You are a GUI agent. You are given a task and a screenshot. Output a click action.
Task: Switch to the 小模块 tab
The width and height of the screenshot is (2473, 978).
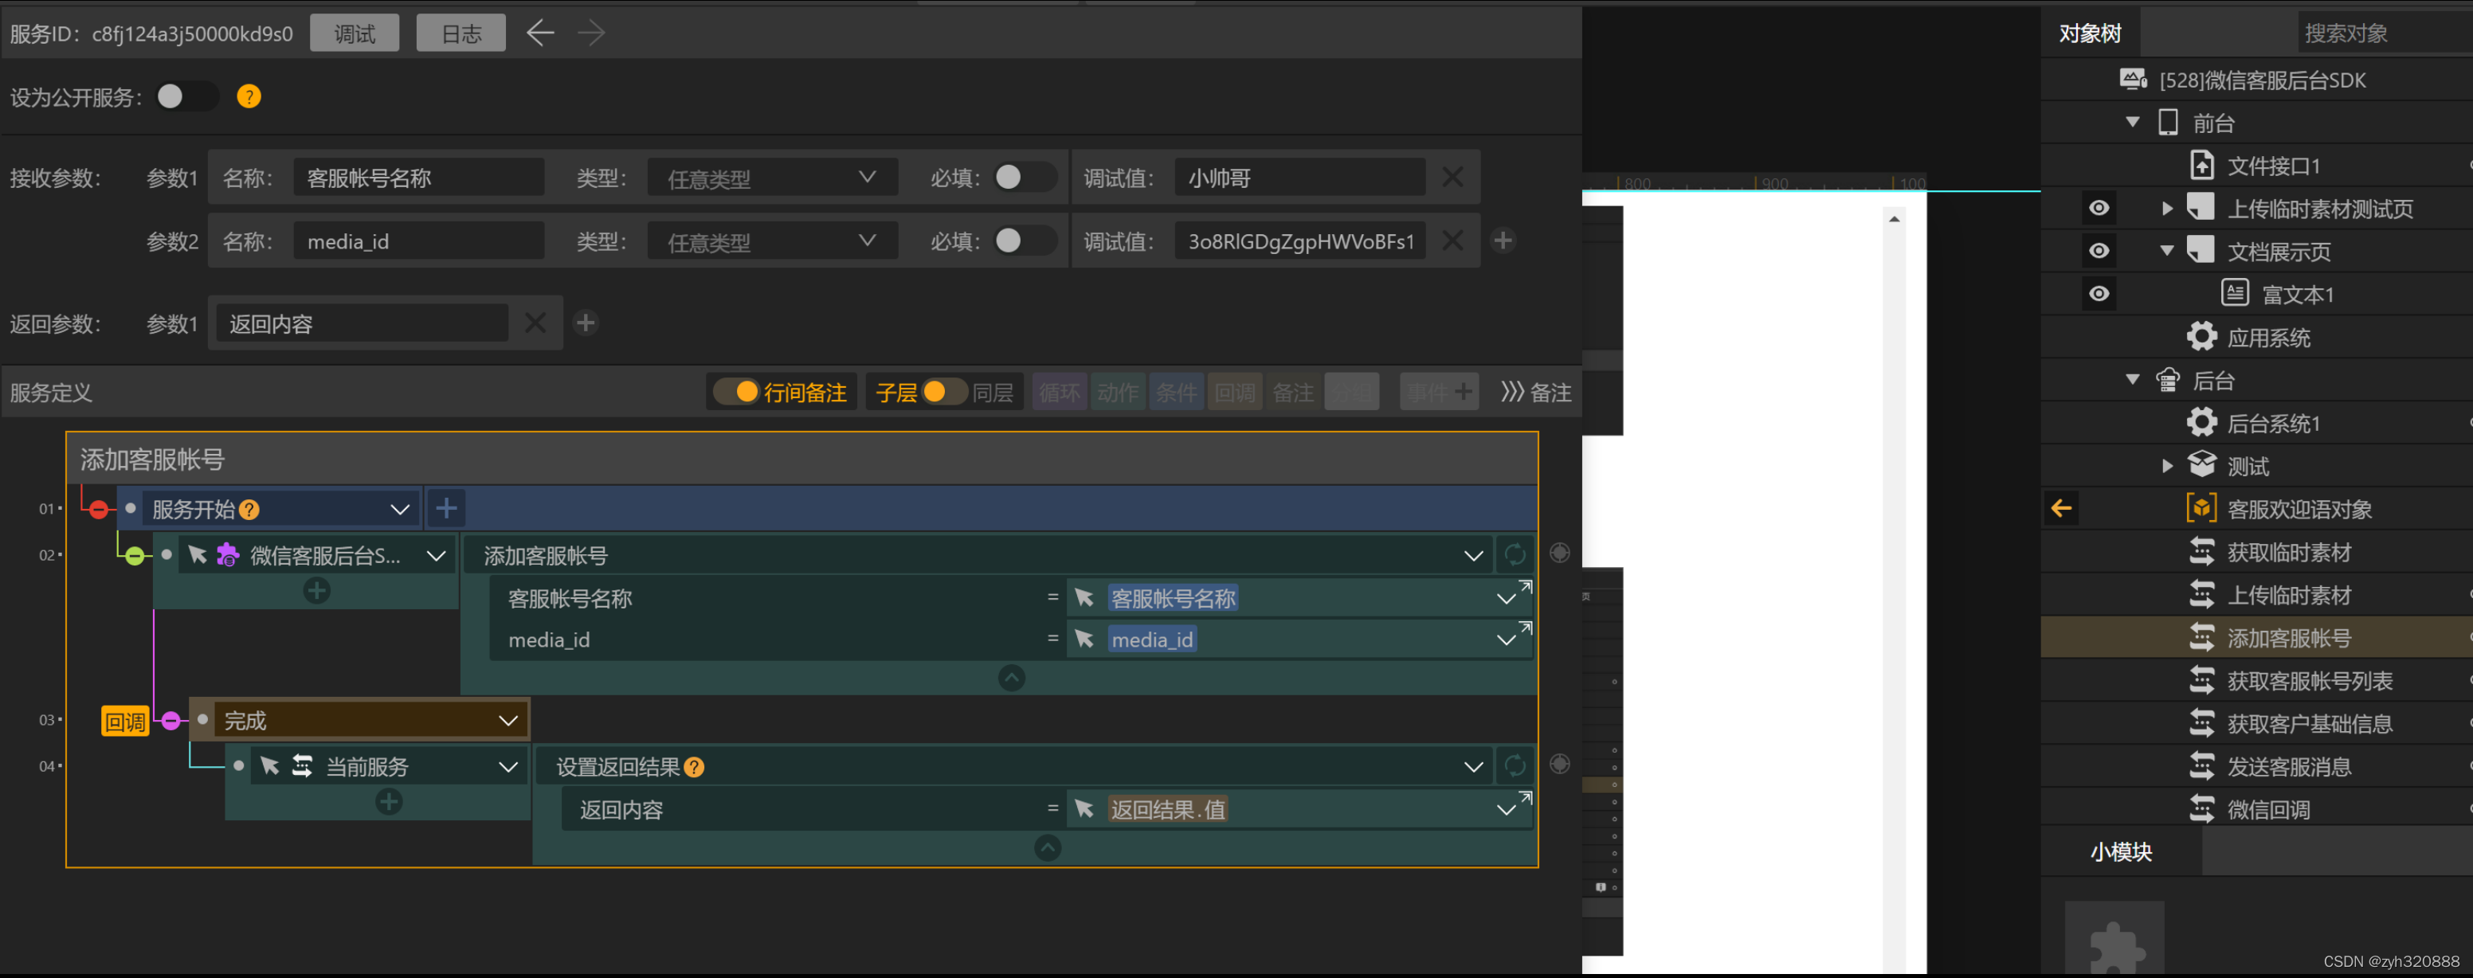pyautogui.click(x=2121, y=852)
